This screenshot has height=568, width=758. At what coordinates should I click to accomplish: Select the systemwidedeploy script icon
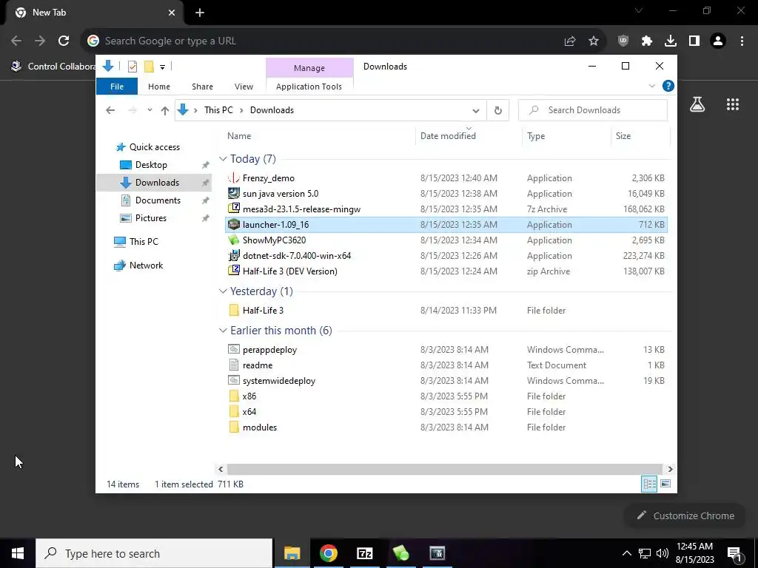(234, 381)
